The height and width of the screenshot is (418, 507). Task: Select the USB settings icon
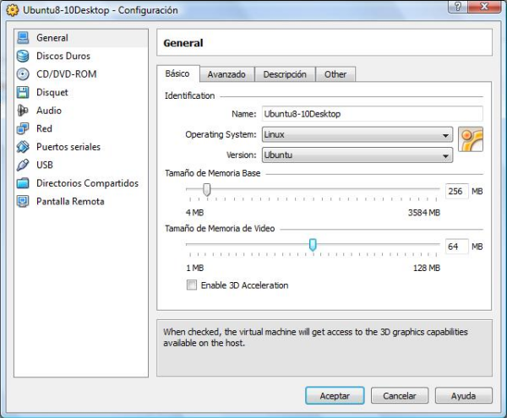23,166
